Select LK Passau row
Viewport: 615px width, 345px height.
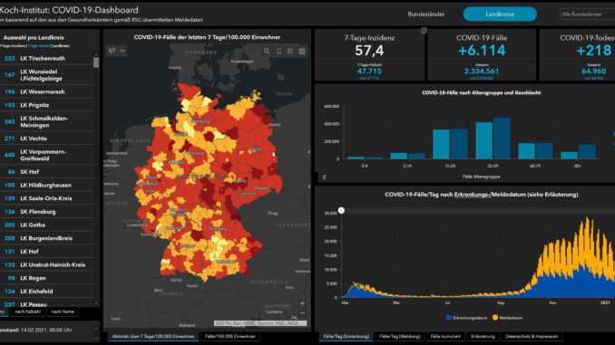click(x=46, y=304)
